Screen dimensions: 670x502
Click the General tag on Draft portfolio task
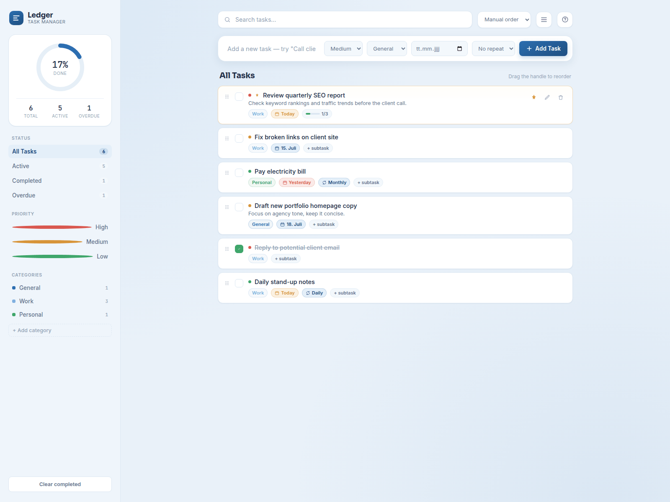click(260, 224)
